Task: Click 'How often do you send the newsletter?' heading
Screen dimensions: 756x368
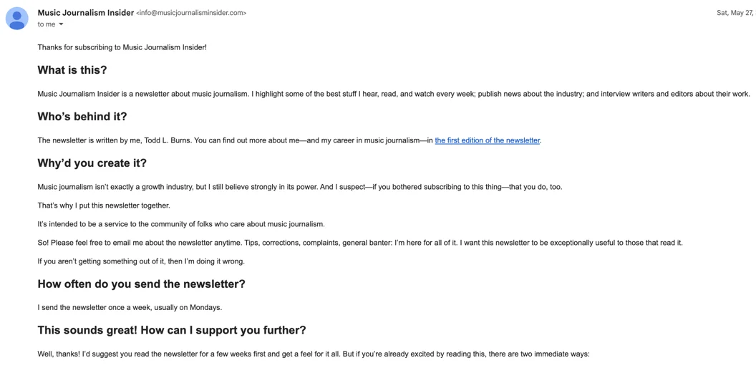Action: tap(141, 284)
